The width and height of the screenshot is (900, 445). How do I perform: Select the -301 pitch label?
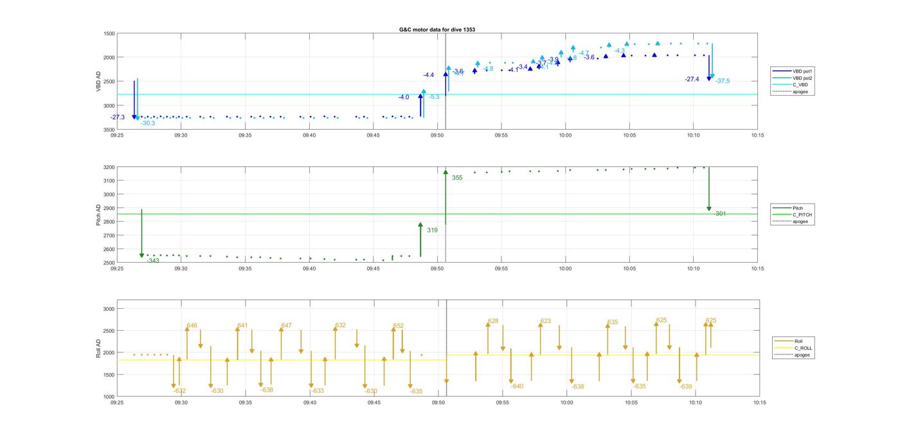click(x=720, y=214)
